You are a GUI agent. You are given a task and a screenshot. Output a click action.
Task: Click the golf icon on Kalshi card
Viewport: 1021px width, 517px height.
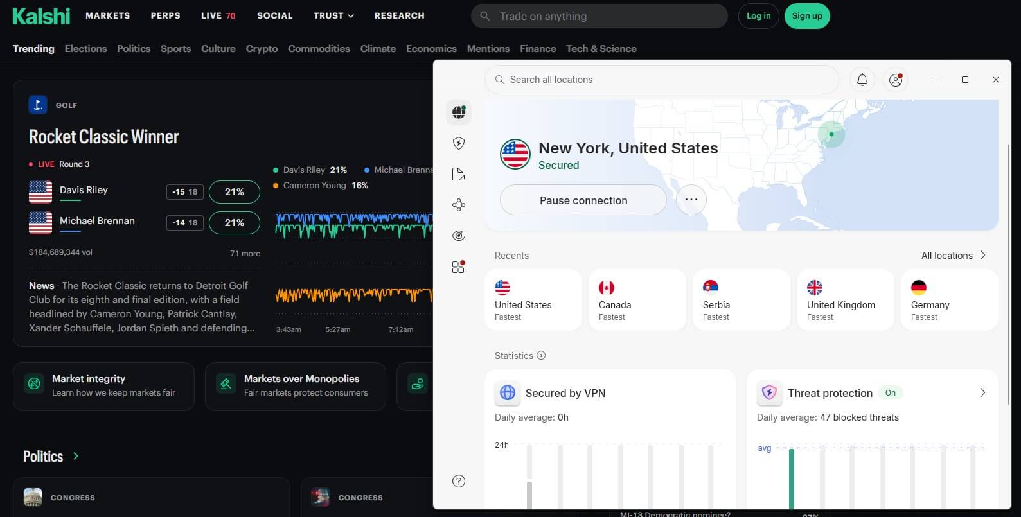(x=38, y=105)
